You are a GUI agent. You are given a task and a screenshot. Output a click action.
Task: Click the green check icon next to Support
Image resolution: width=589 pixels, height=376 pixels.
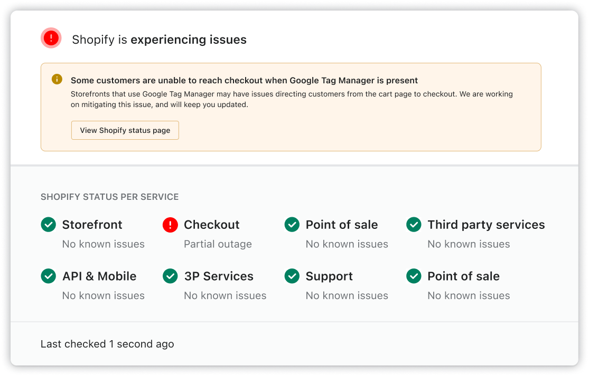[292, 276]
